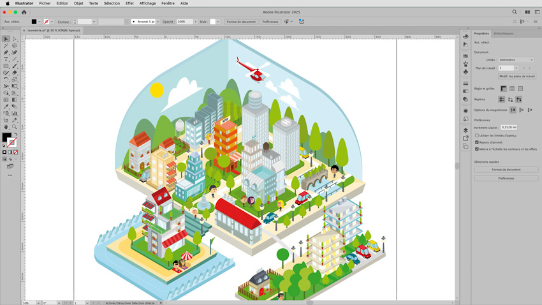Click Format de document in Sélections rapides
The image size is (542, 305).
(506, 170)
